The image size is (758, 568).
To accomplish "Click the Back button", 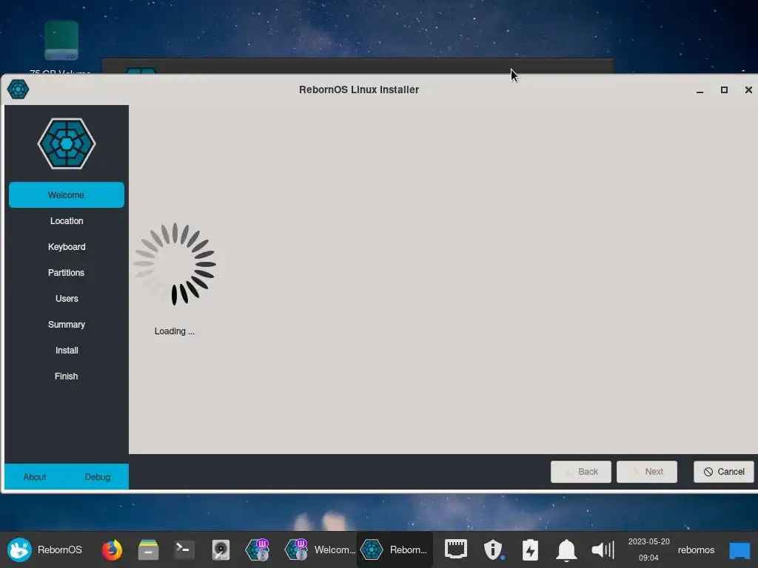I will (580, 471).
